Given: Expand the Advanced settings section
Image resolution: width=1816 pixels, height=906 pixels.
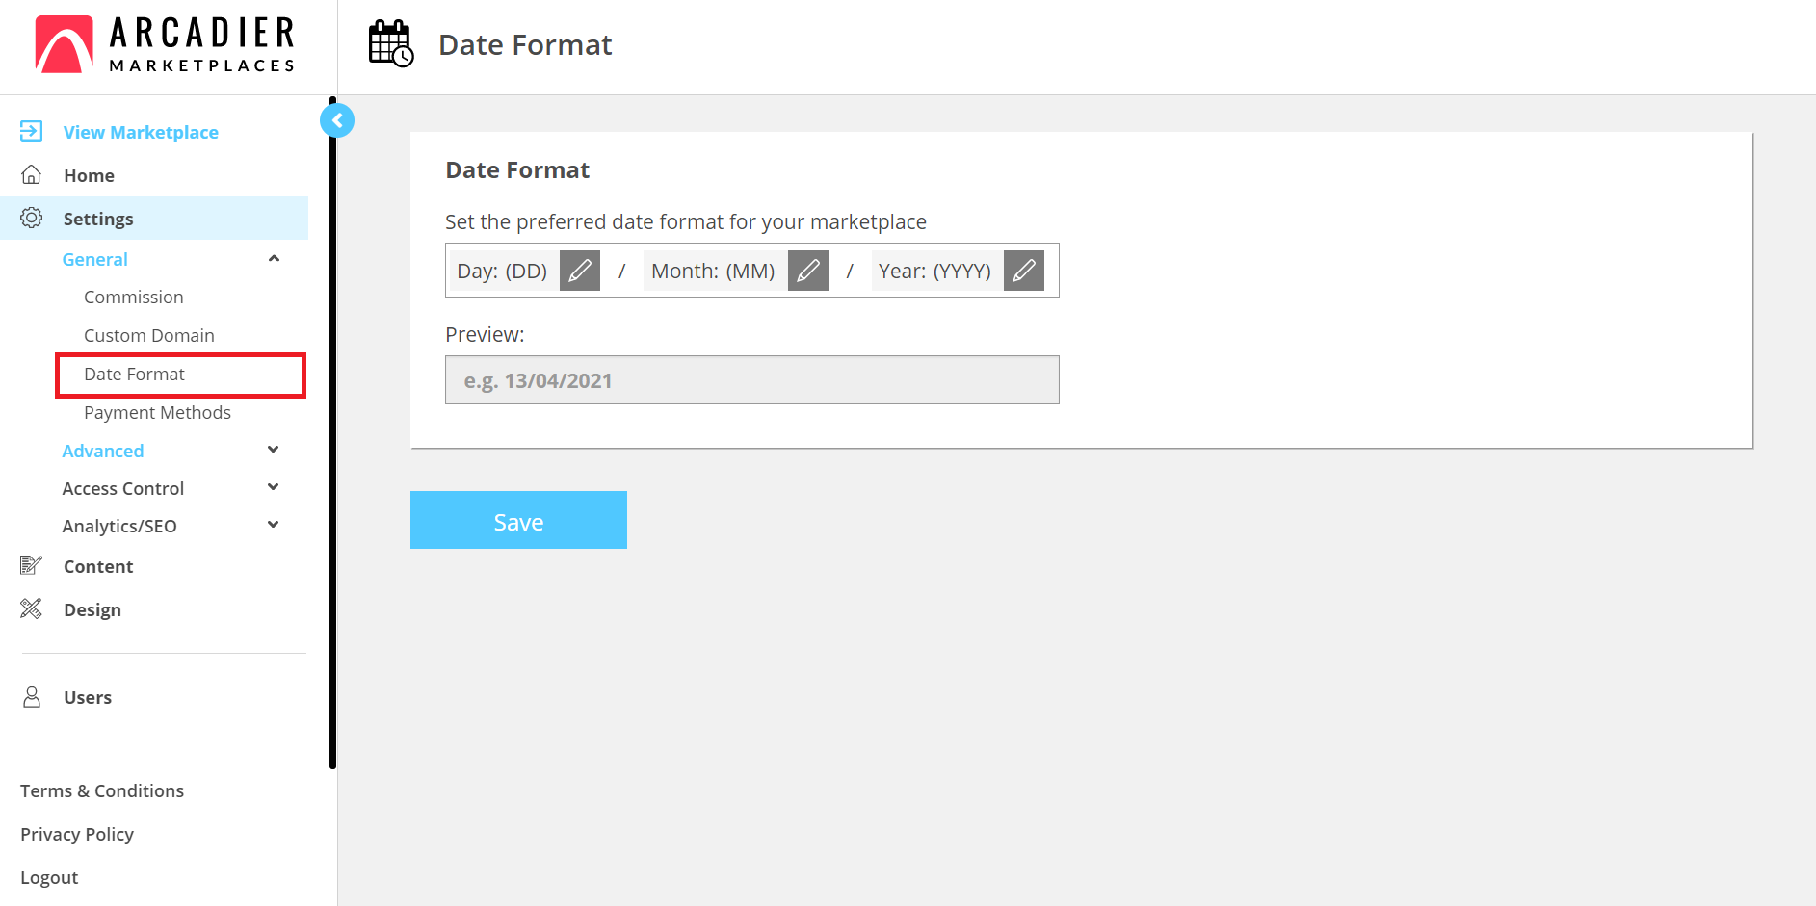Looking at the screenshot, I should click(274, 449).
